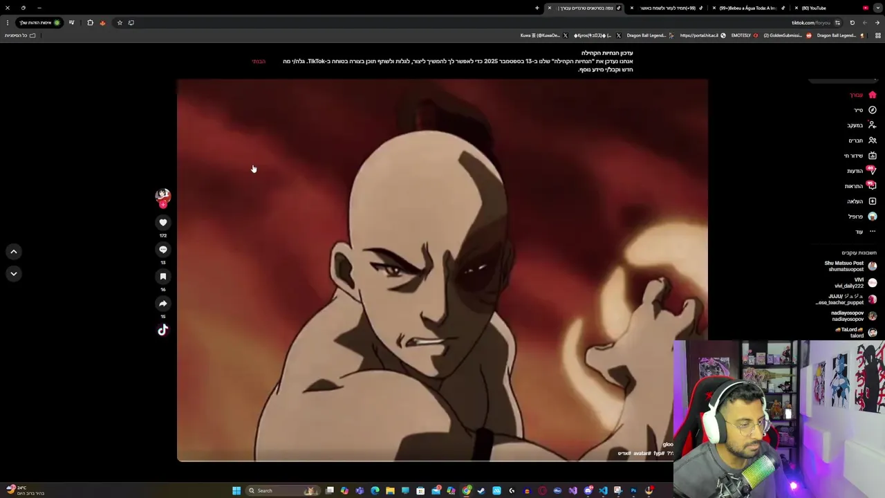Share the video using the arrow icon
The image size is (885, 498).
tap(163, 303)
